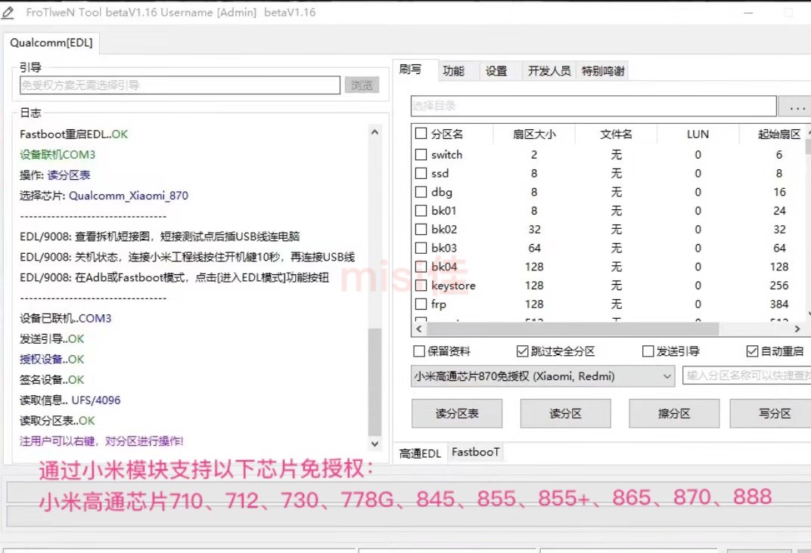Check the dbg partition checkbox
Viewport: 811px width, 553px height.
(x=421, y=192)
